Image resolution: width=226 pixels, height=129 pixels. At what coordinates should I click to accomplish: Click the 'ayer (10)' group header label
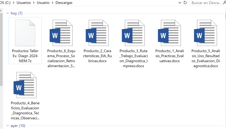click(x=18, y=126)
